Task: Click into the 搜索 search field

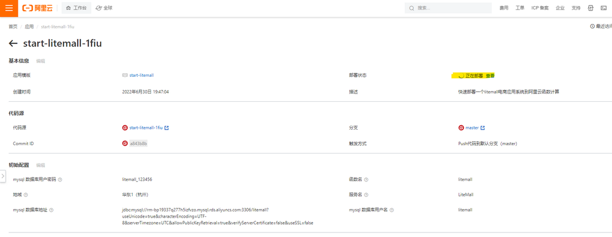Action: (448, 8)
